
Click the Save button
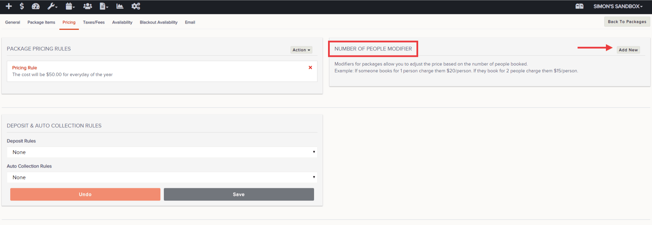pos(239,194)
